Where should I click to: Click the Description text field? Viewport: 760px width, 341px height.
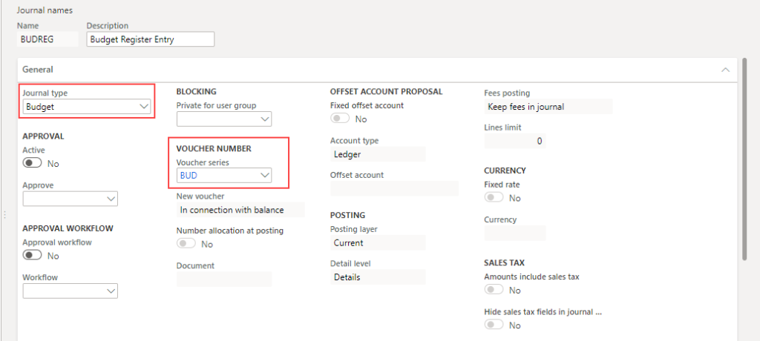pyautogui.click(x=150, y=39)
